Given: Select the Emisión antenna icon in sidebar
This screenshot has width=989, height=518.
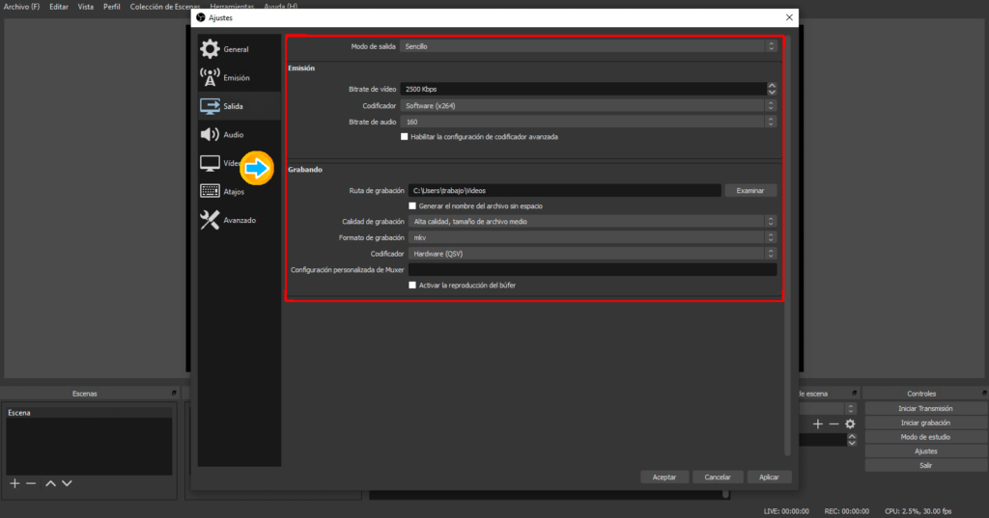Looking at the screenshot, I should [x=210, y=77].
